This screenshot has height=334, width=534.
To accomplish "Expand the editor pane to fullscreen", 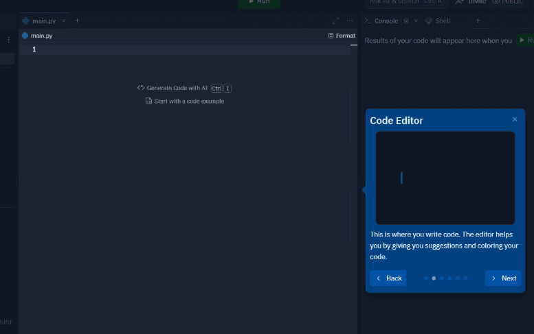I will coord(335,21).
